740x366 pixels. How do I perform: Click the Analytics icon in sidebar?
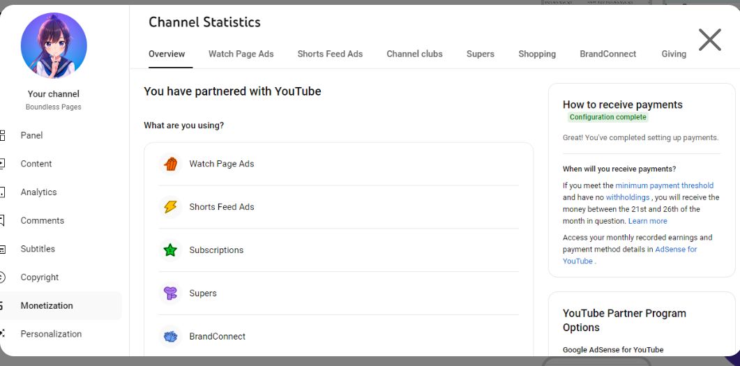coord(2,192)
